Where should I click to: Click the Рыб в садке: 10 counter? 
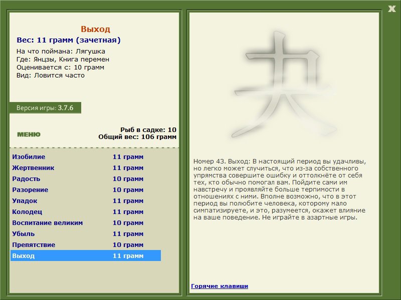[148, 129]
